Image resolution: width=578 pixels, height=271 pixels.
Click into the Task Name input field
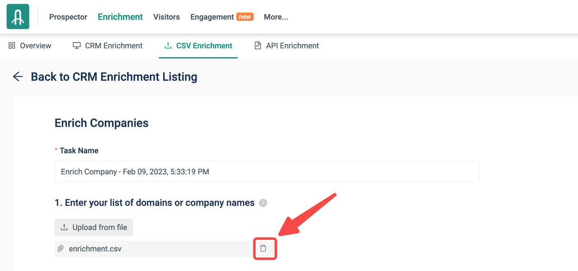tap(266, 172)
